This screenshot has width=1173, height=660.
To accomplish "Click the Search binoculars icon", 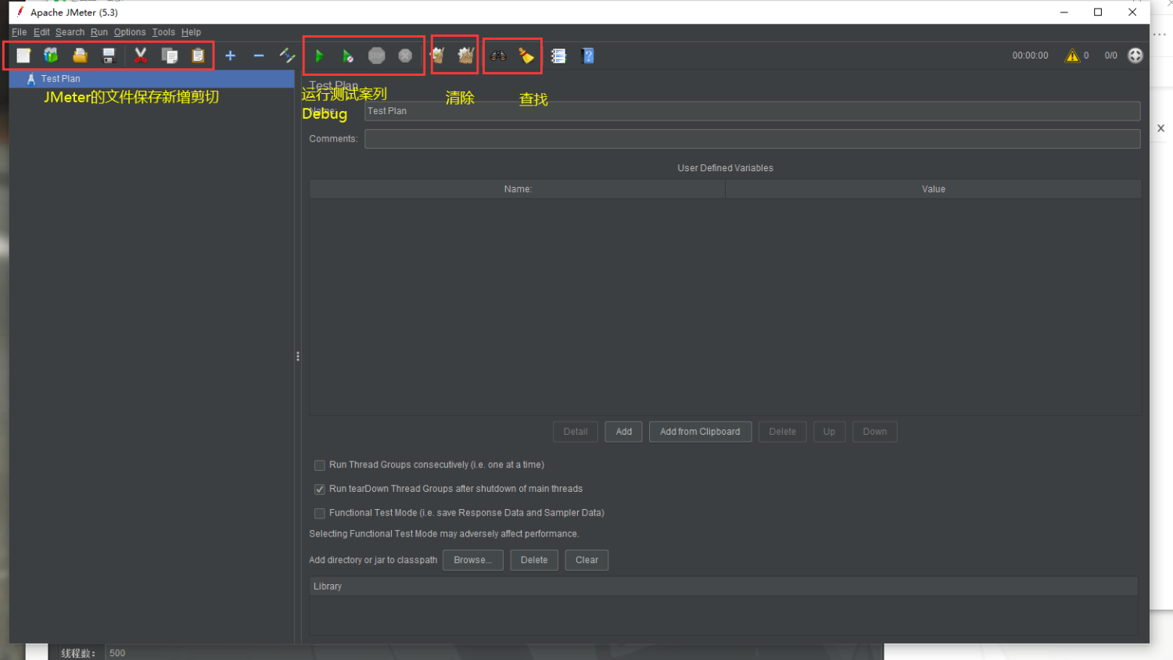I will click(x=498, y=56).
